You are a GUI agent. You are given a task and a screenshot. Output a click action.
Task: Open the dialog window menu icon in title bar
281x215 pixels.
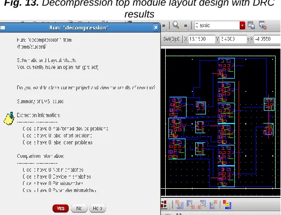[x=3, y=27]
